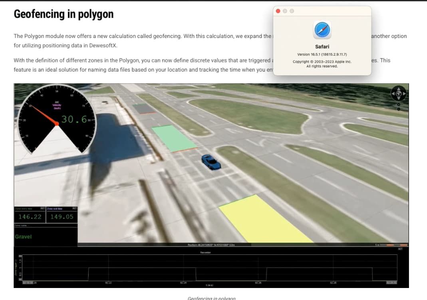Click the 02:22 marker on recorder timeline
The image size is (427, 300).
[108, 283]
